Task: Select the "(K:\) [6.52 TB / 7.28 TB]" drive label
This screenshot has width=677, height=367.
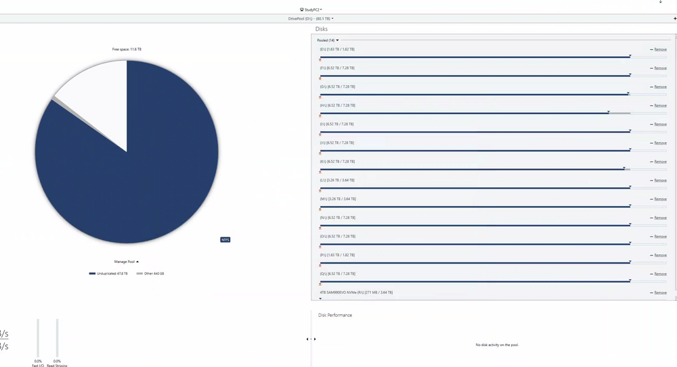Action: 337,162
